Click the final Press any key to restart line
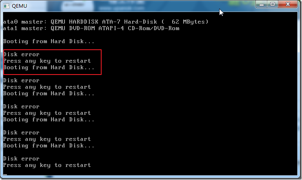Screen dimensions: 302x180 pos(47,165)
